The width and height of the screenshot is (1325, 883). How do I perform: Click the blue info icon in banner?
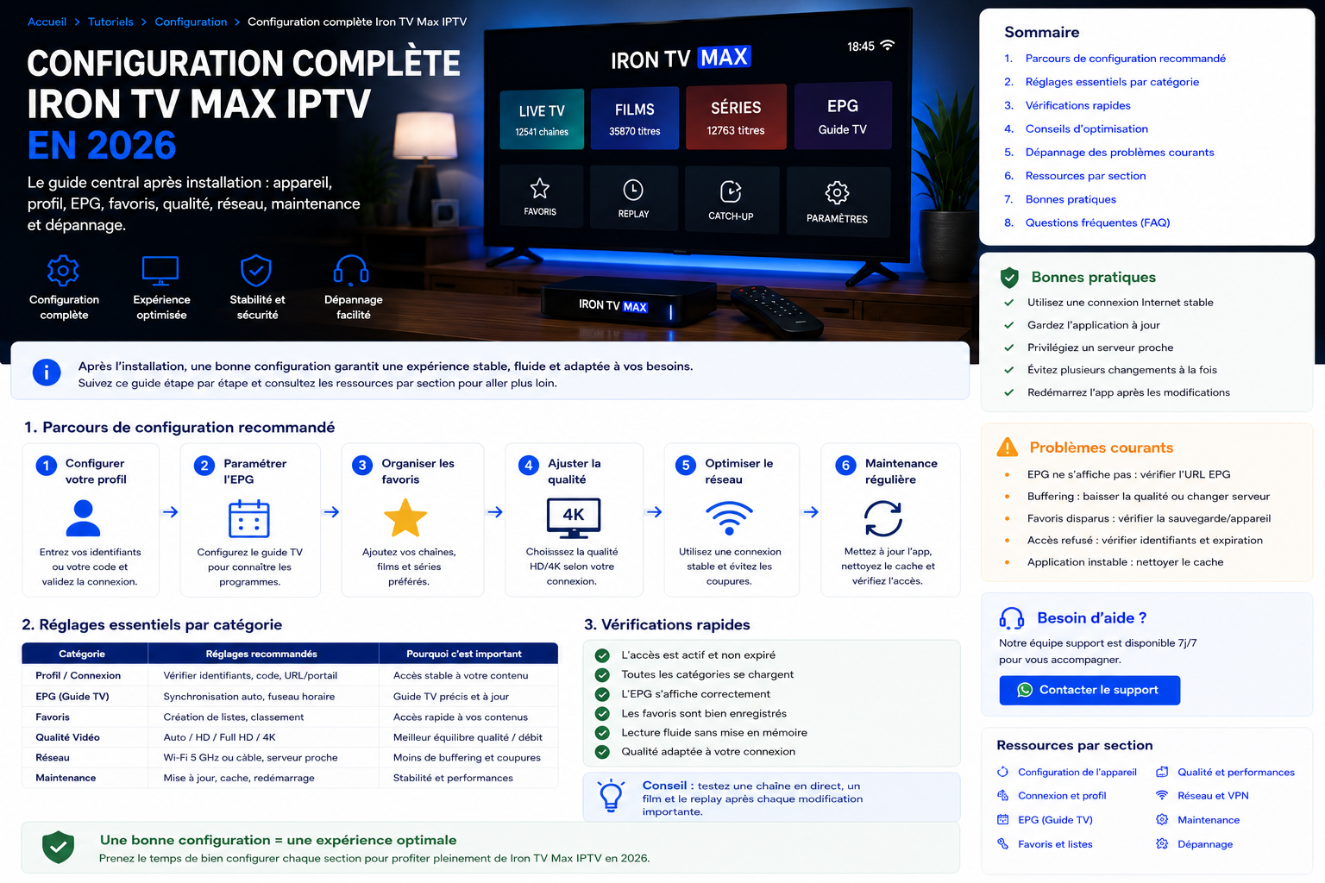[x=47, y=373]
